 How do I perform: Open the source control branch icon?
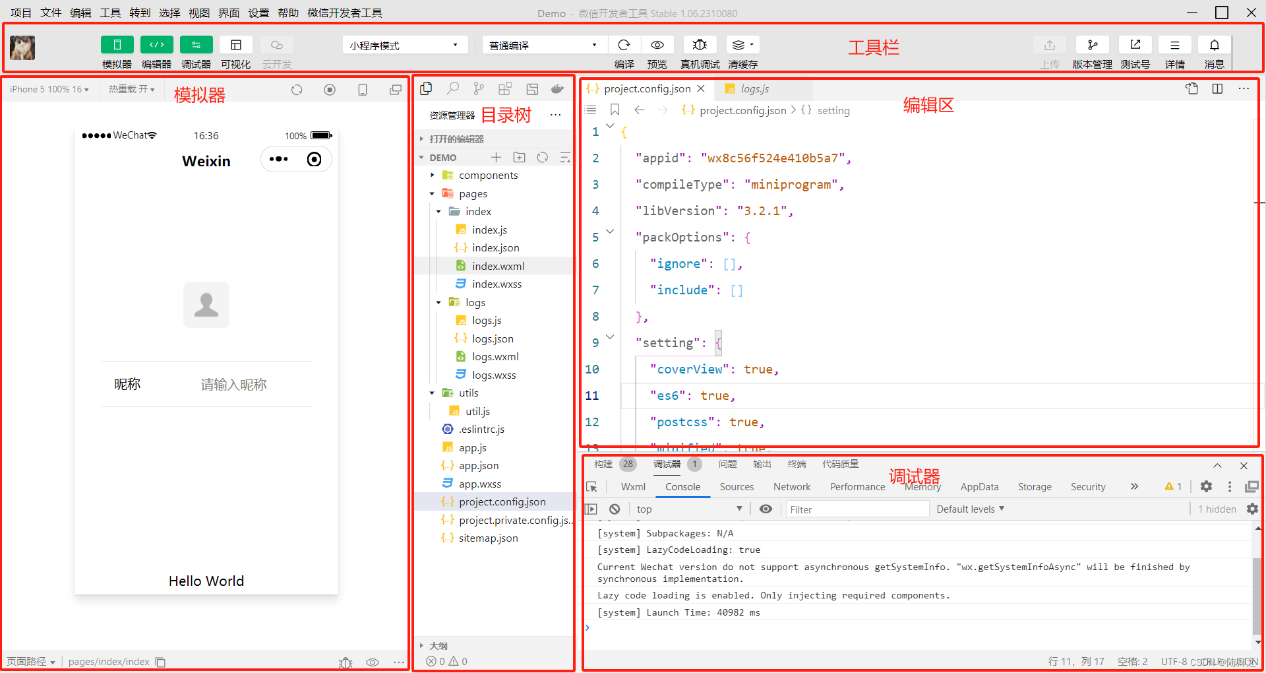coord(479,88)
